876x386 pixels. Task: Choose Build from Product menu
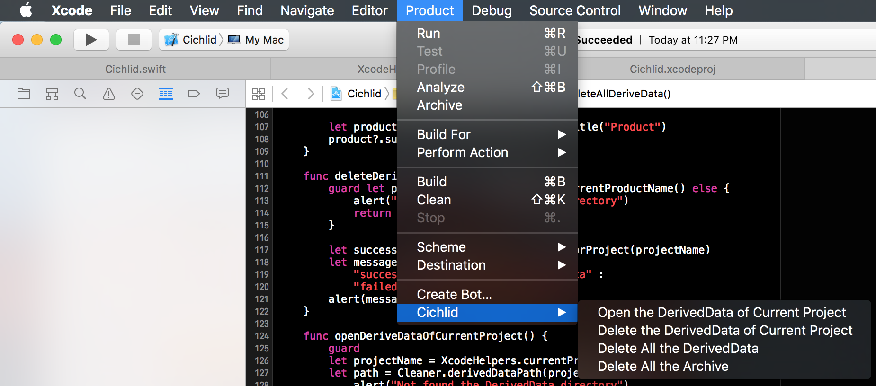[x=487, y=182]
